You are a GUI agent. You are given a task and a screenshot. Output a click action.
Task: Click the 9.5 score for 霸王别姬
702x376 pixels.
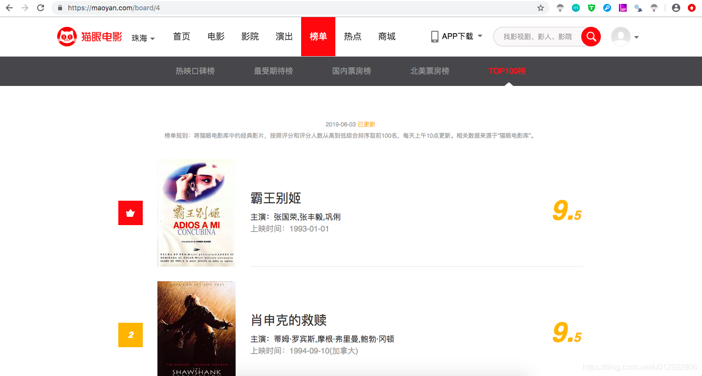click(567, 211)
